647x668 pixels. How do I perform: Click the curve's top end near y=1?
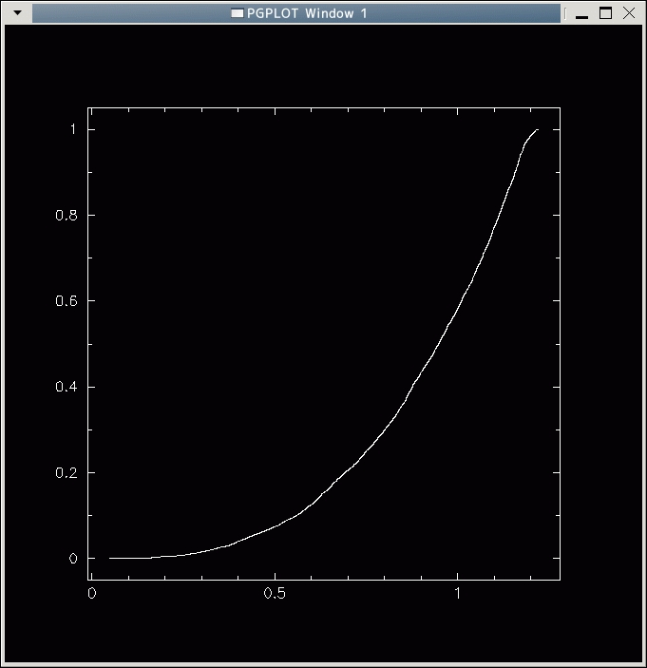coord(537,130)
